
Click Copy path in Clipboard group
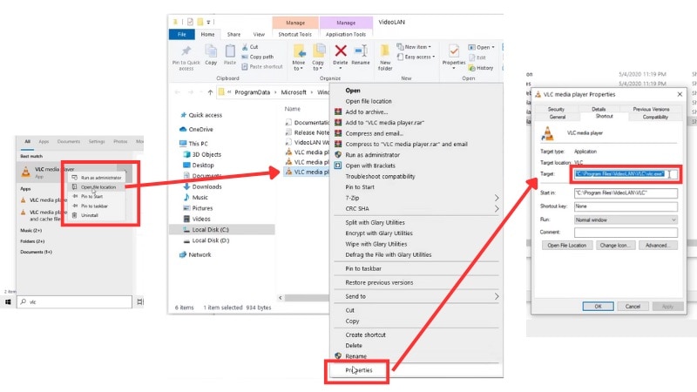tap(257, 57)
